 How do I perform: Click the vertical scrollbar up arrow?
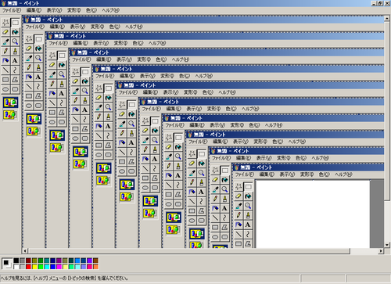(x=387, y=18)
